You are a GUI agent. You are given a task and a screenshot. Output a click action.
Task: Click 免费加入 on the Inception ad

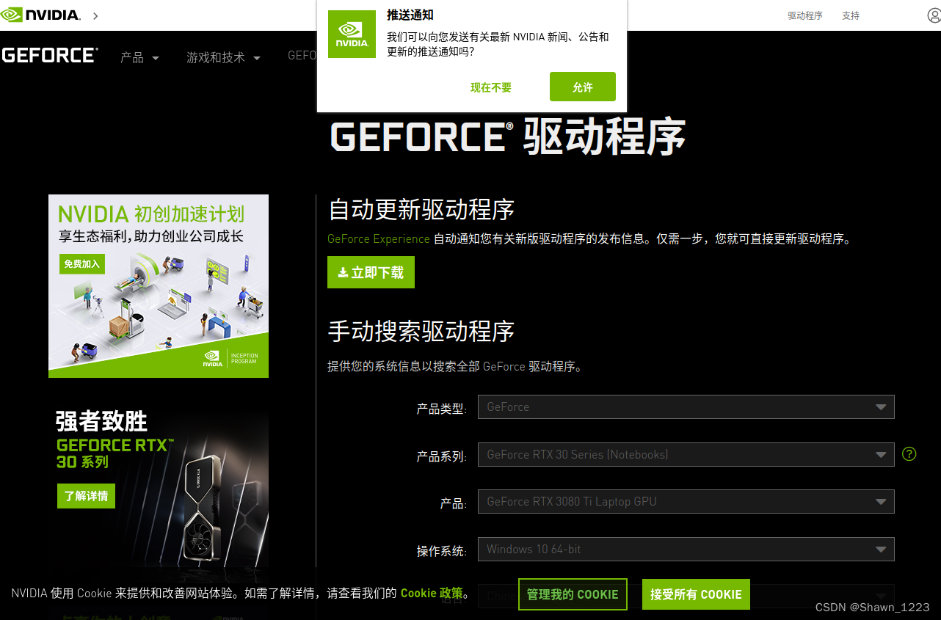pos(81,263)
